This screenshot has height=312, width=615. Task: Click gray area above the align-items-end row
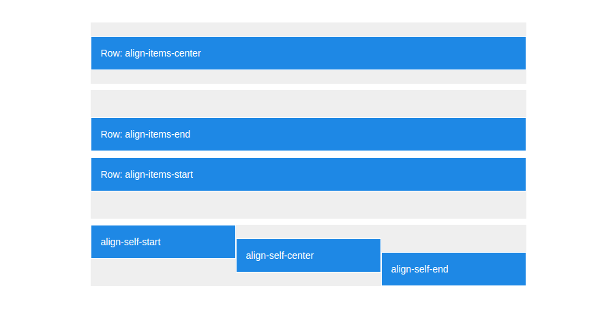click(308, 104)
